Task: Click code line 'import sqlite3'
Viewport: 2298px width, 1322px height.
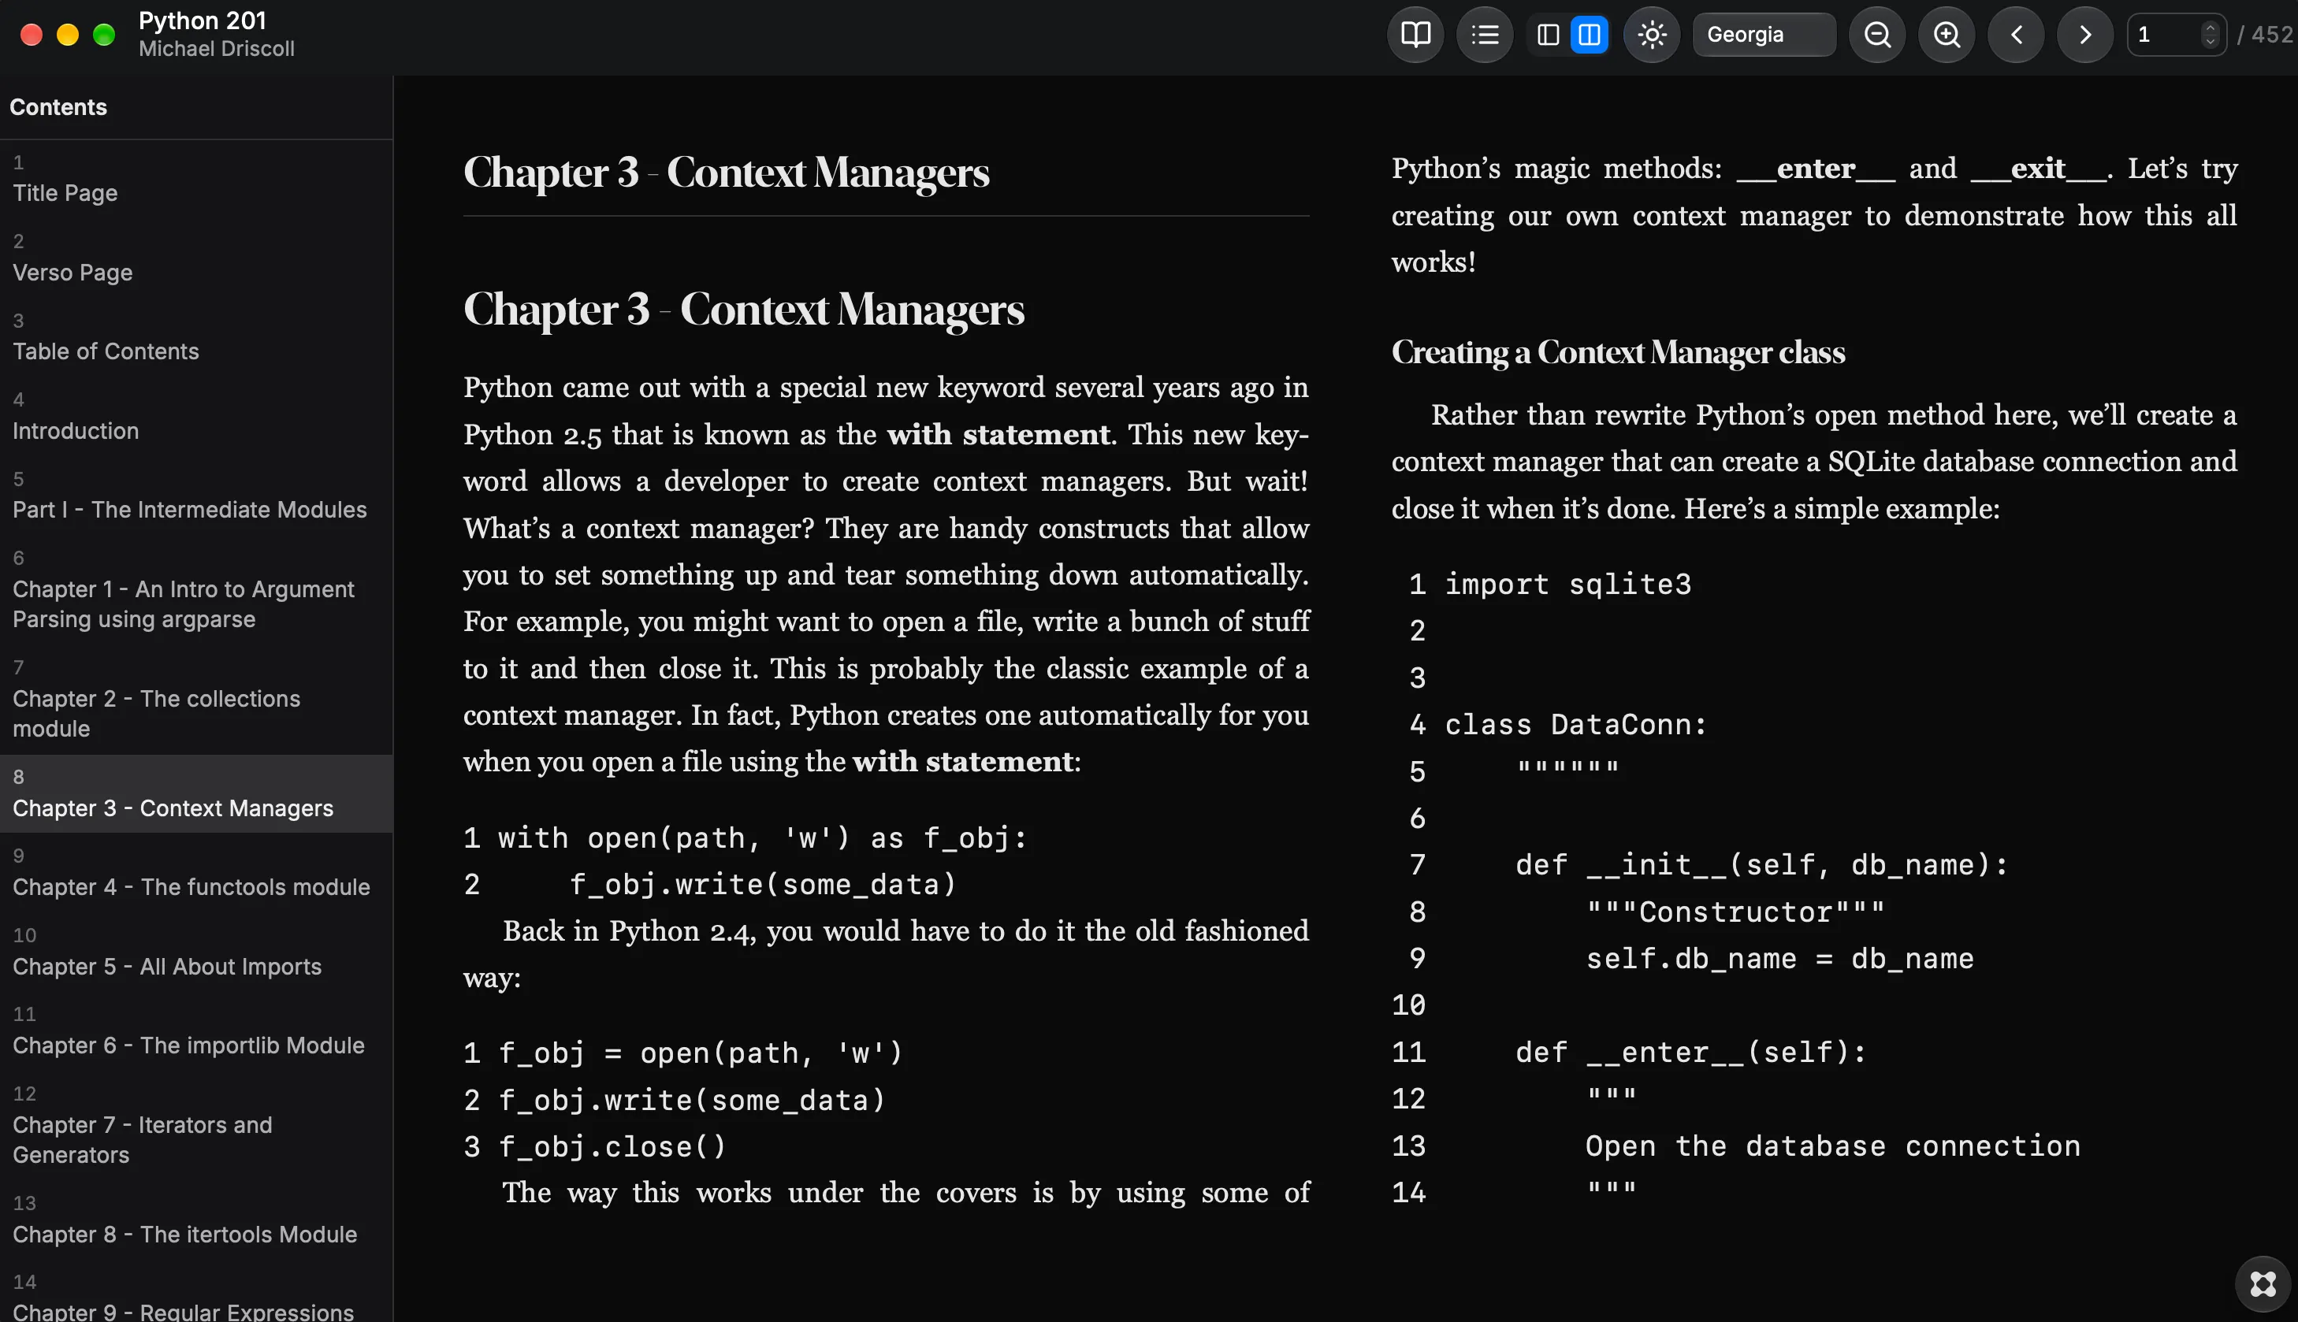Action: tap(1568, 584)
